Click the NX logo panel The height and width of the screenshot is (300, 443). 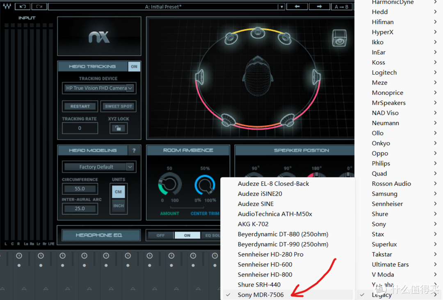[99, 36]
